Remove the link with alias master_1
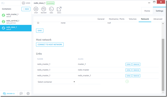This screenshot has height=97, width=167. [x=136, y=64]
